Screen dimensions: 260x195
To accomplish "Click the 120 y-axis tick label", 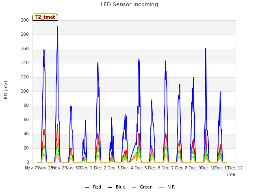I will [x=25, y=77].
